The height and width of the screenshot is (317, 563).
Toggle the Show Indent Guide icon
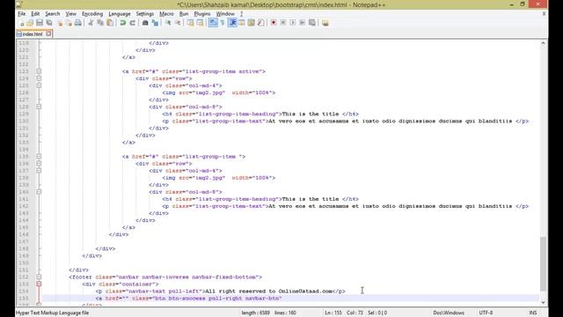click(232, 23)
